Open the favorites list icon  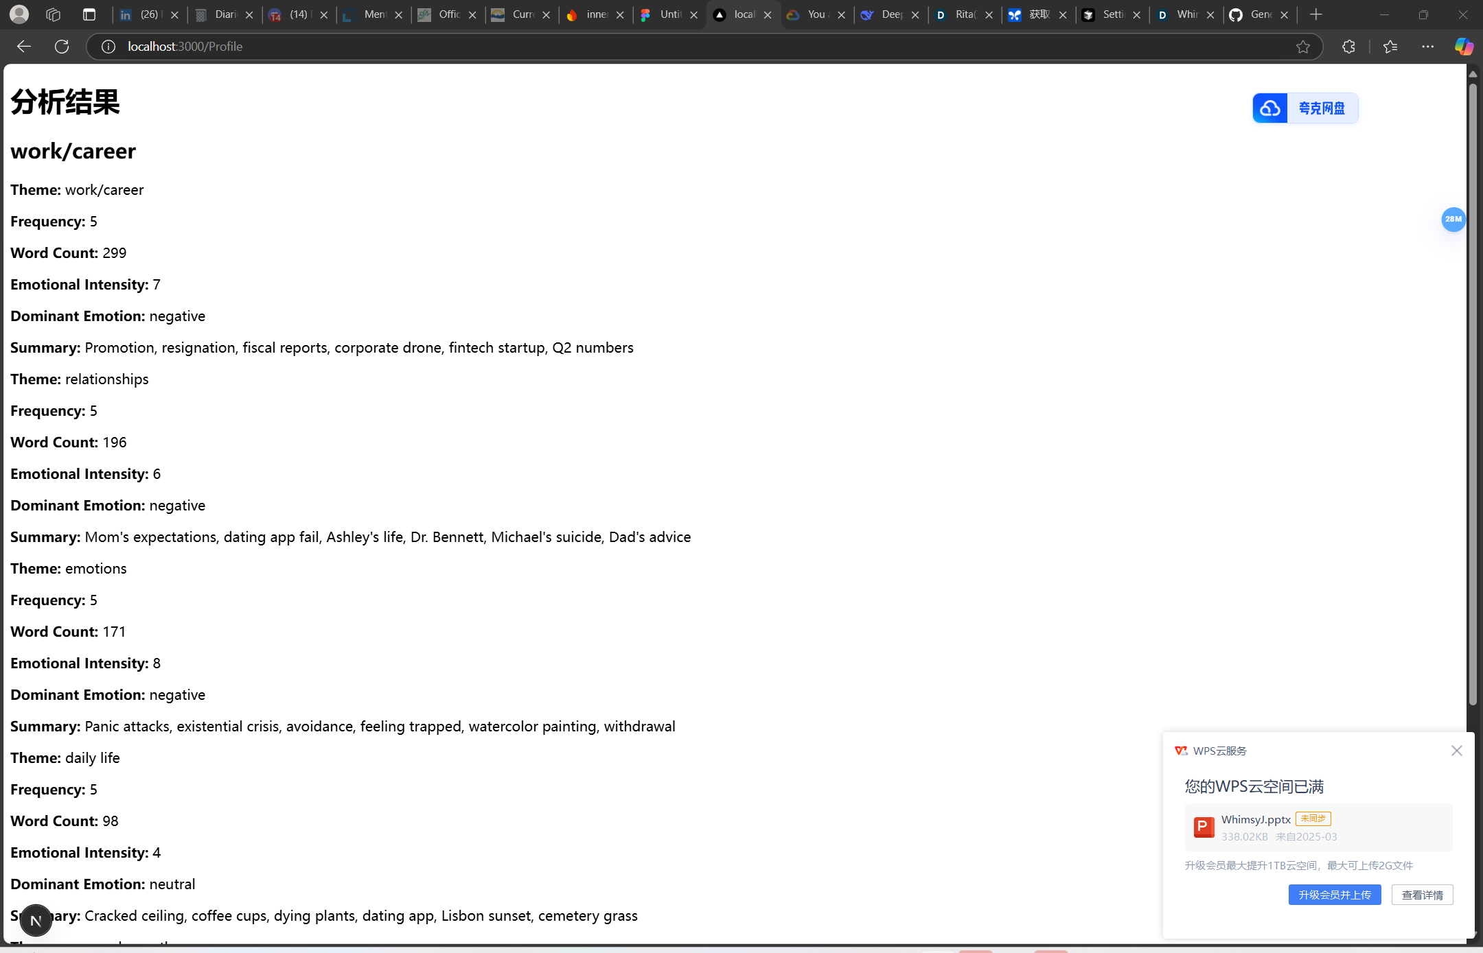[1390, 47]
